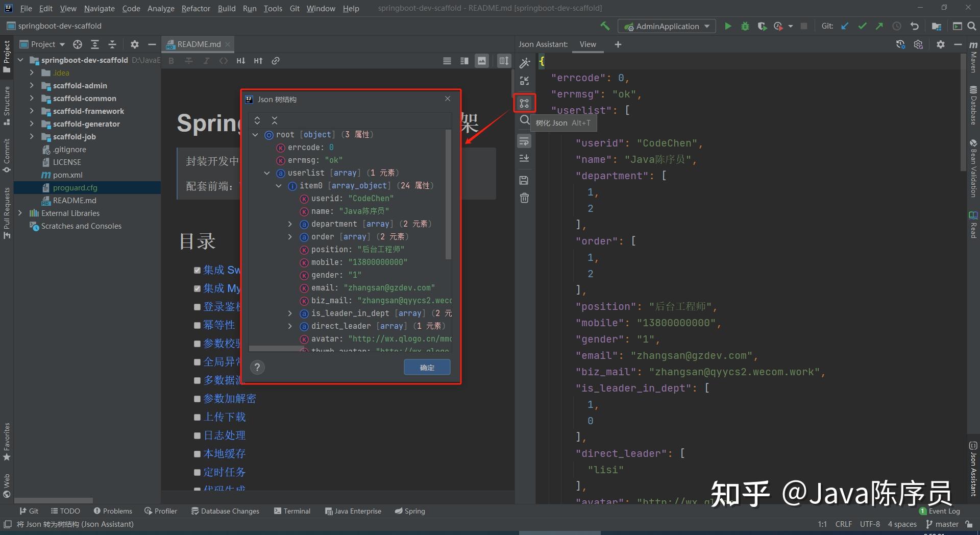Toggle the 参数加解密 checkbox
This screenshot has height=535, width=980.
(x=197, y=399)
